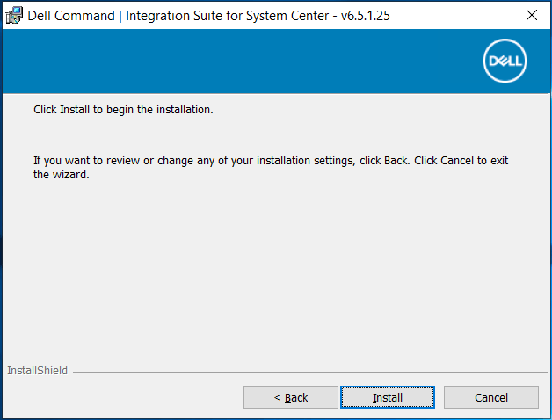This screenshot has width=552, height=420.
Task: Click empty footer area left of Back button
Action: (x=123, y=397)
